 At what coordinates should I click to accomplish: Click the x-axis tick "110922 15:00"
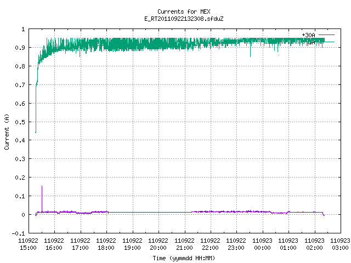[x=28, y=244]
